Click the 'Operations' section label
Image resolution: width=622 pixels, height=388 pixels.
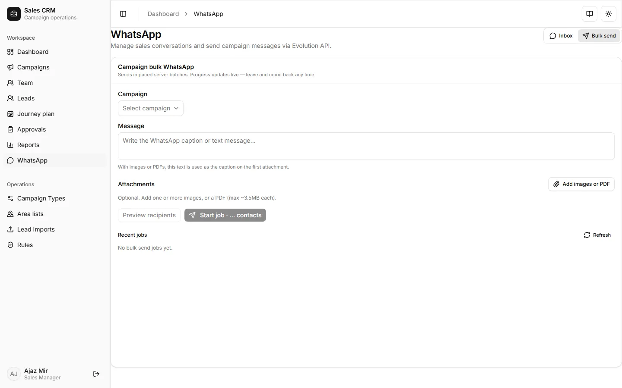20,185
